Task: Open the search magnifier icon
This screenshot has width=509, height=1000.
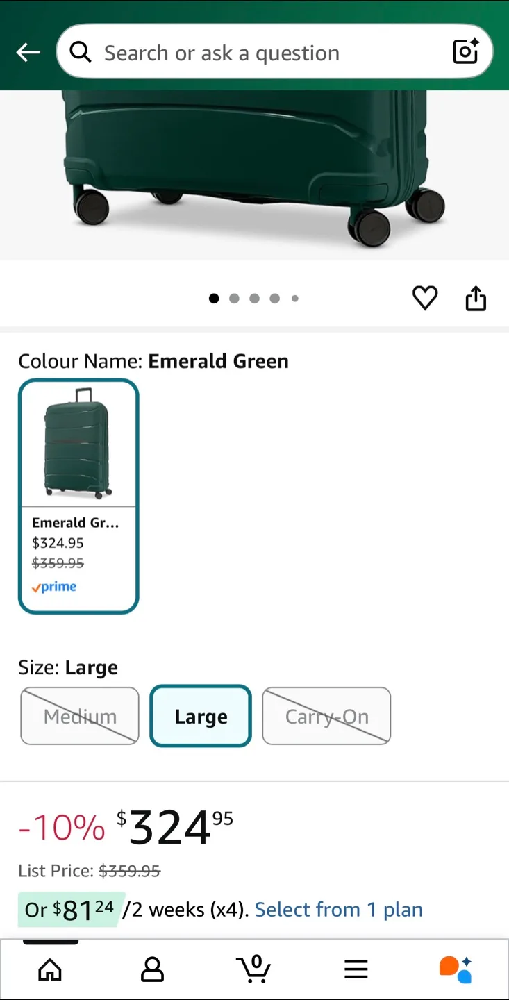Action: [81, 52]
